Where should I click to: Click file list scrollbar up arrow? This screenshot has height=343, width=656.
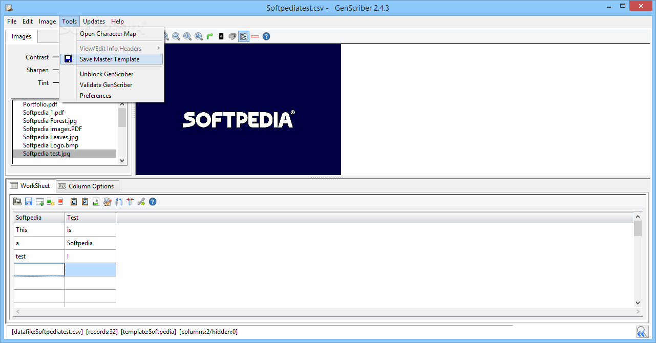coord(122,104)
